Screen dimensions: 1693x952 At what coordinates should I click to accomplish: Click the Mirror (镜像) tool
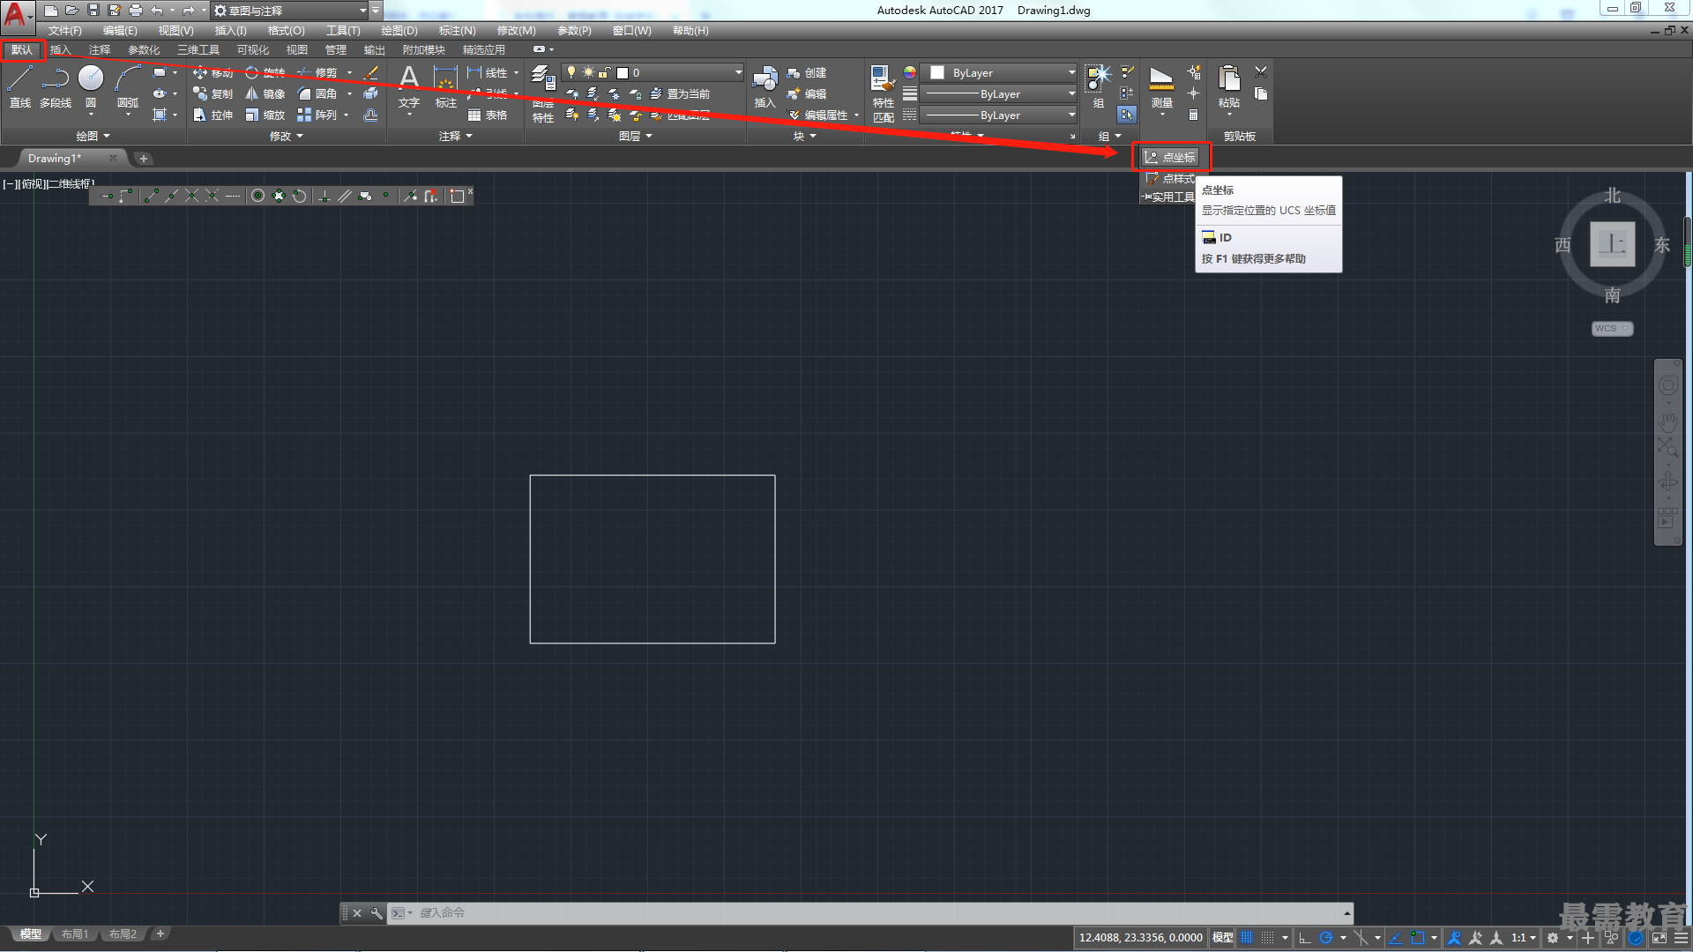coord(265,93)
